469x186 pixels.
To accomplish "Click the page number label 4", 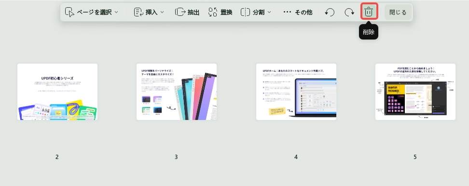I will (296, 157).
